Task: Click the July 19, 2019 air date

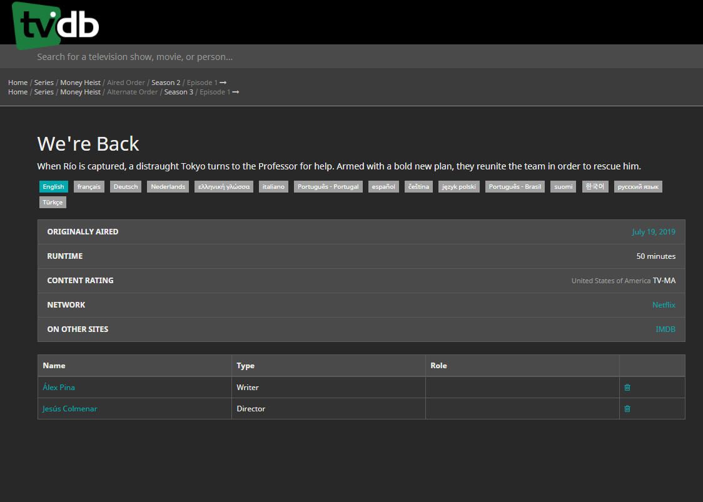Action: pos(653,232)
